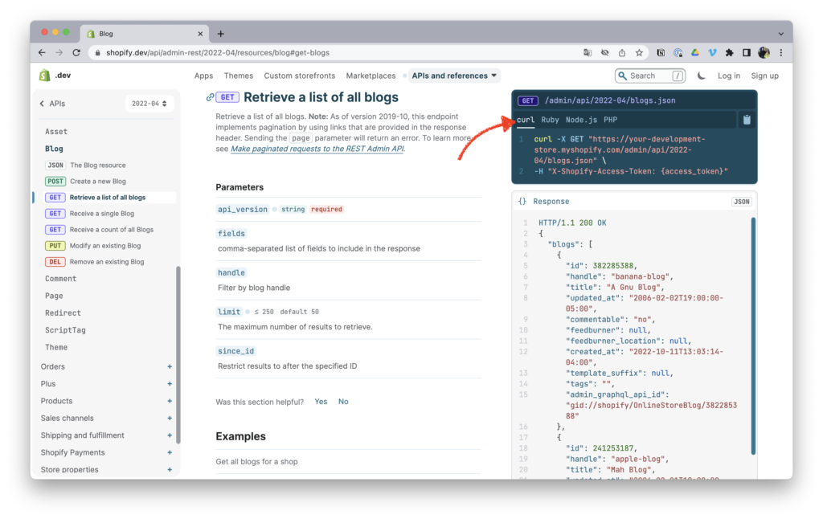Click the tab search chevron

pyautogui.click(x=781, y=34)
